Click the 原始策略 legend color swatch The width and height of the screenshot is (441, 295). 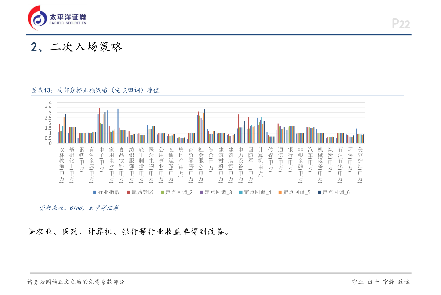(x=129, y=192)
